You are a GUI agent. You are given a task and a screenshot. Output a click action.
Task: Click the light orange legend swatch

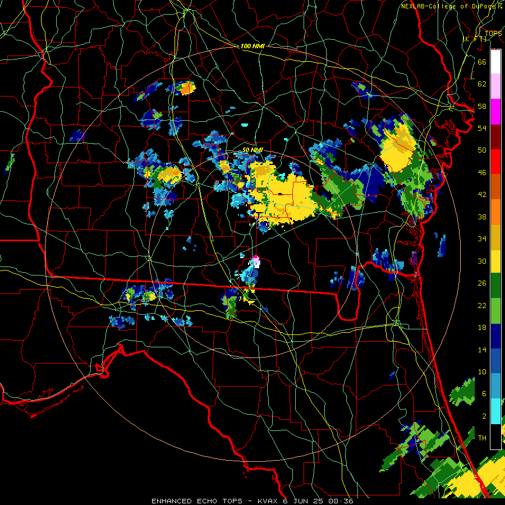click(x=495, y=212)
